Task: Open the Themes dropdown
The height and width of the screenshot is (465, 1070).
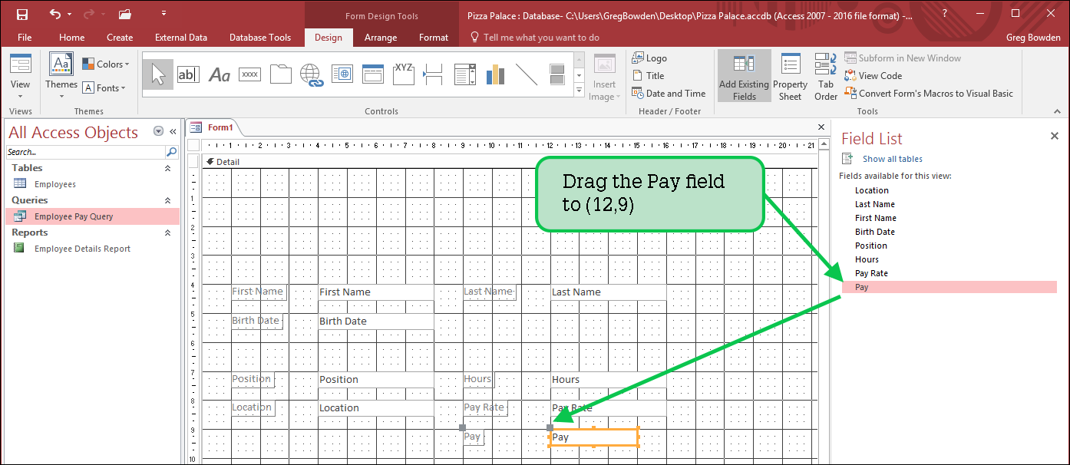Action: (61, 77)
